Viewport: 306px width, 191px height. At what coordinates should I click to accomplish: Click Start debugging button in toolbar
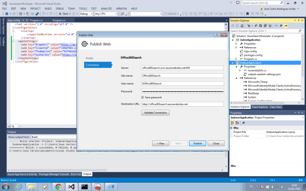tap(64, 14)
